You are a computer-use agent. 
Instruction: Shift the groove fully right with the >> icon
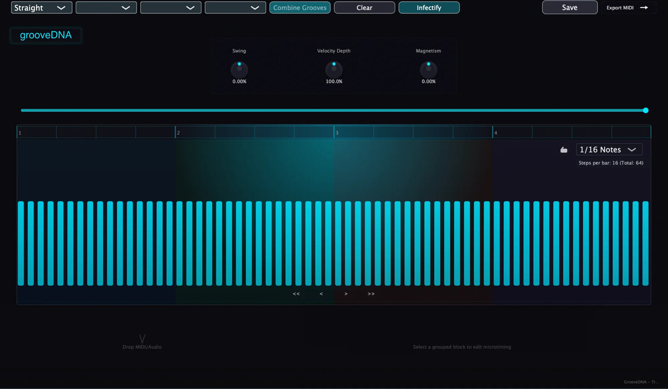pyautogui.click(x=371, y=293)
